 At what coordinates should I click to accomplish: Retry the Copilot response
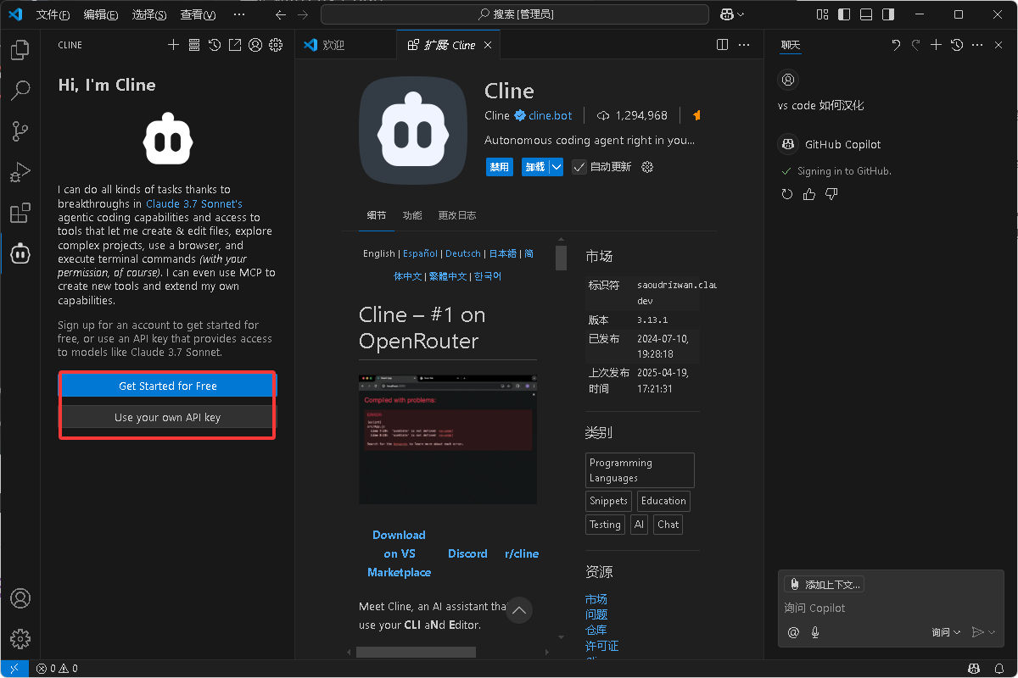tap(787, 194)
